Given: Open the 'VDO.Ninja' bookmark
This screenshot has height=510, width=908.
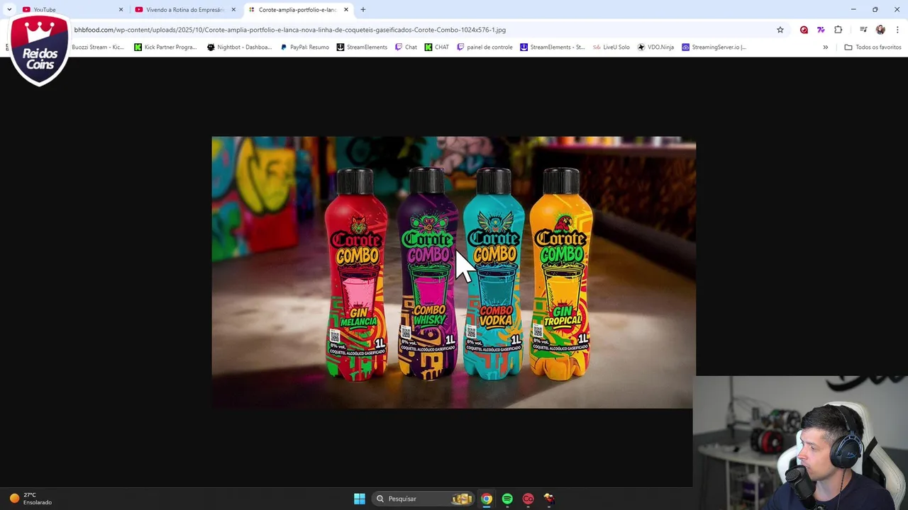Looking at the screenshot, I should pos(655,47).
